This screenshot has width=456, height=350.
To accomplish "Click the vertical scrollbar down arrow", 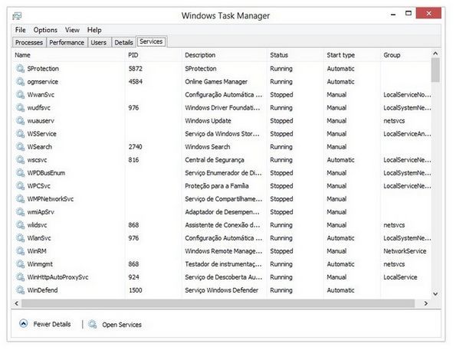I will [x=435, y=294].
